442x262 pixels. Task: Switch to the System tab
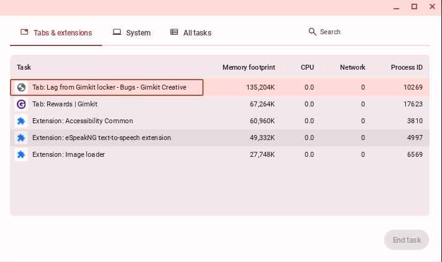(132, 32)
